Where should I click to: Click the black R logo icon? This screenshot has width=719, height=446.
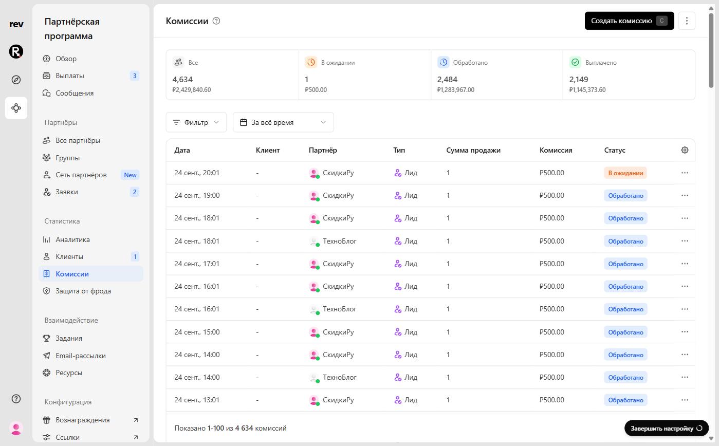point(16,51)
